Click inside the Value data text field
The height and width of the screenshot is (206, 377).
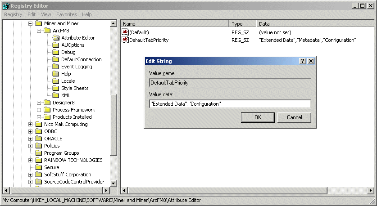[230, 104]
